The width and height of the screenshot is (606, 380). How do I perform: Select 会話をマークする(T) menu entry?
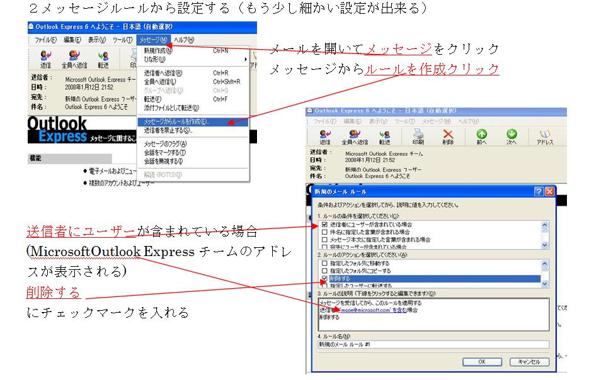[193, 152]
